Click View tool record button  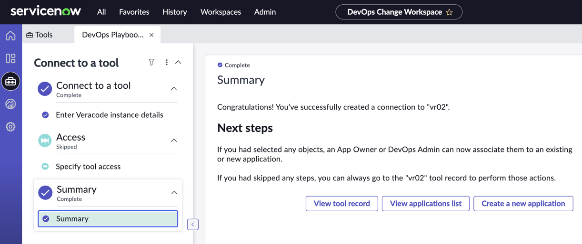pyautogui.click(x=342, y=204)
